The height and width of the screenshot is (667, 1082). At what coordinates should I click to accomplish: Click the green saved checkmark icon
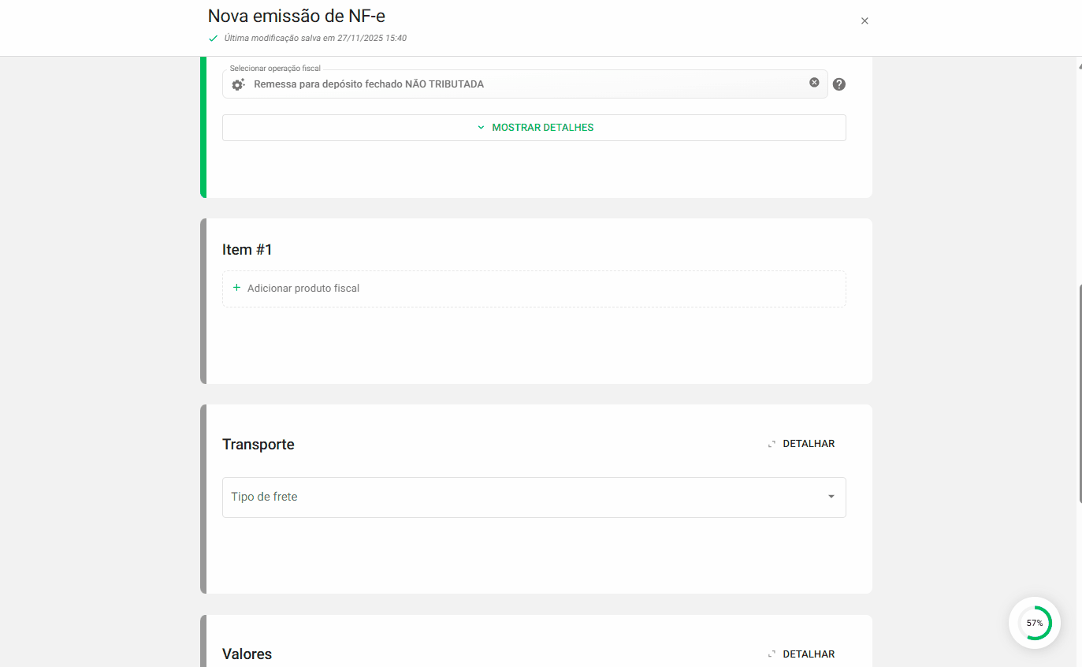click(213, 38)
